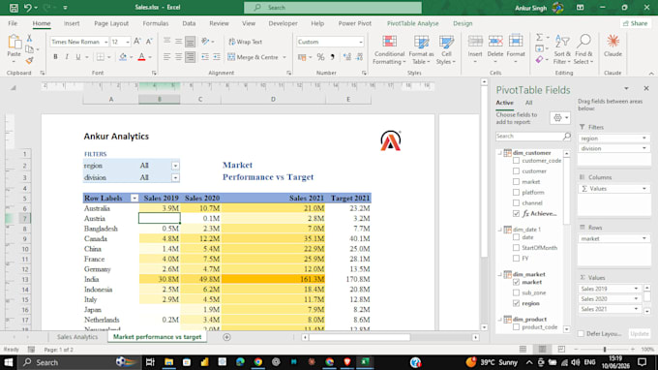Collapse the dim_customer table node
The image size is (658, 370).
[x=500, y=153]
